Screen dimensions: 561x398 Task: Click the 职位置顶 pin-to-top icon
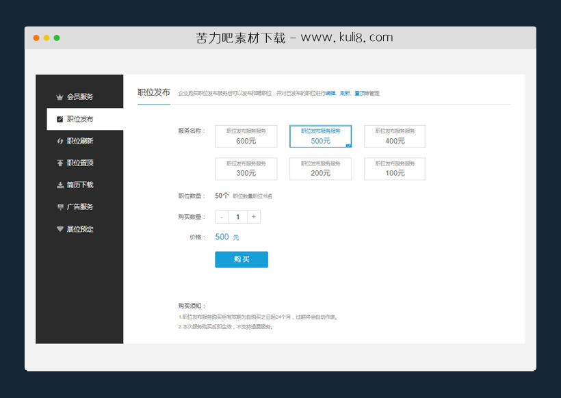tap(61, 163)
